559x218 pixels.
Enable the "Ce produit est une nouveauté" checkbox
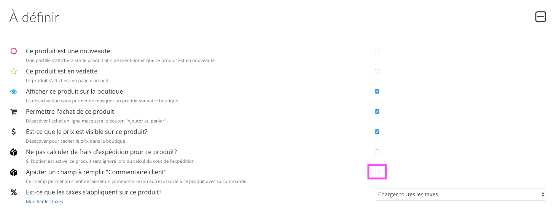pos(377,51)
